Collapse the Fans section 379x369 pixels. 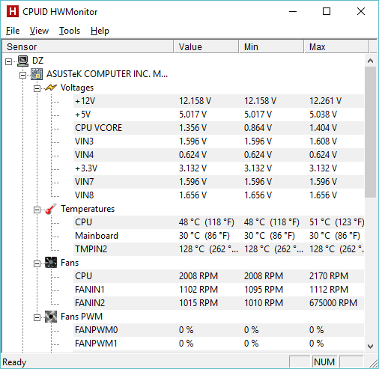point(37,263)
